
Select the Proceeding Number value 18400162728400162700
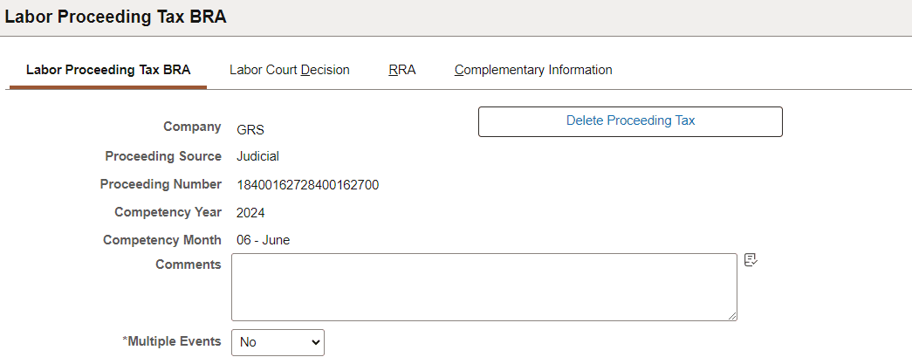tap(307, 185)
